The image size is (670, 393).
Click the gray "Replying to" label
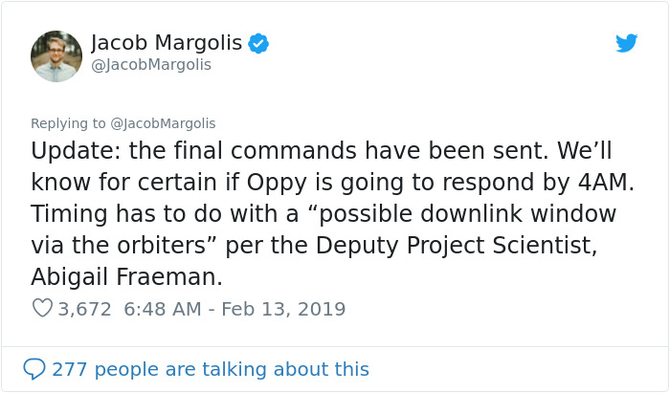(x=68, y=123)
